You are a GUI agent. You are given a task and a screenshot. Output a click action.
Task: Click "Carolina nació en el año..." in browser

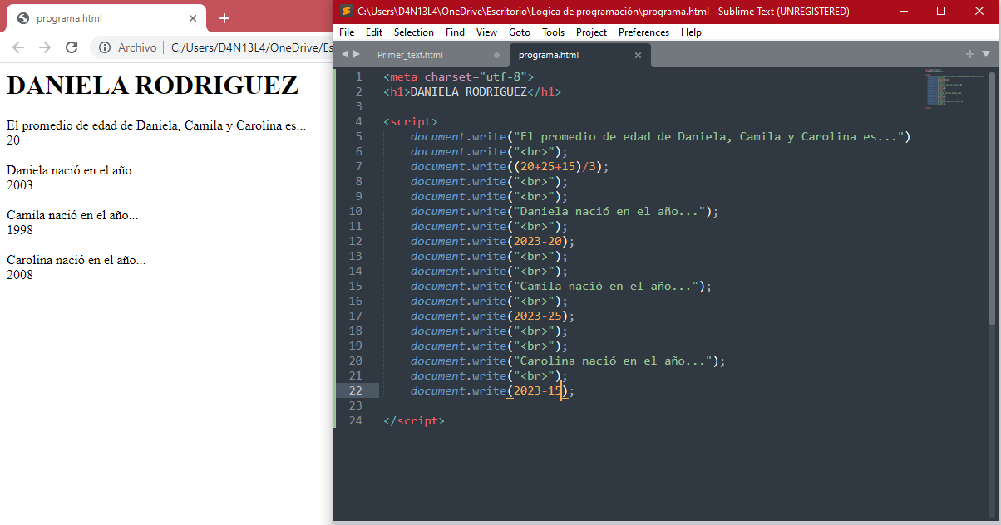(x=76, y=260)
